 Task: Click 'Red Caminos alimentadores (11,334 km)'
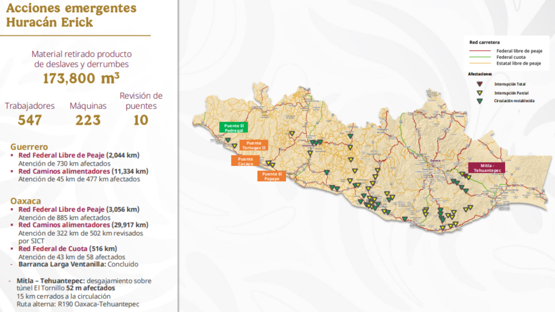pyautogui.click(x=83, y=171)
